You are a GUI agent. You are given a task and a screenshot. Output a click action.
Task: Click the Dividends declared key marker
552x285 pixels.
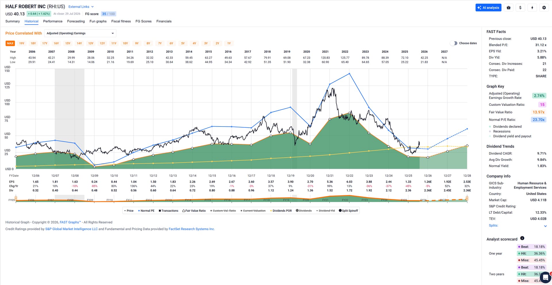coord(490,127)
